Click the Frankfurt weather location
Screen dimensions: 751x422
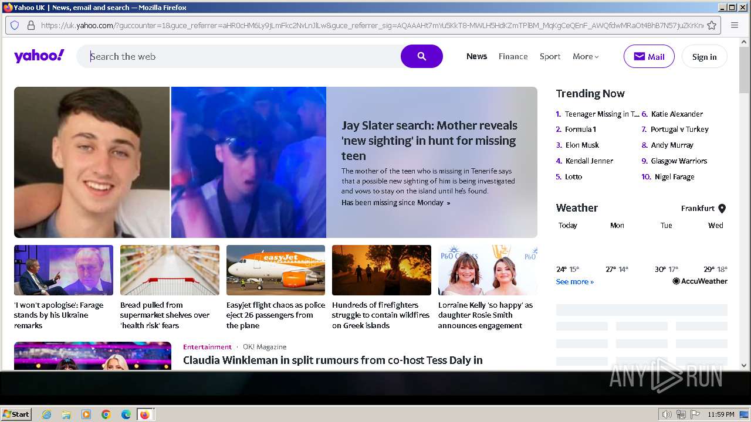tap(698, 209)
